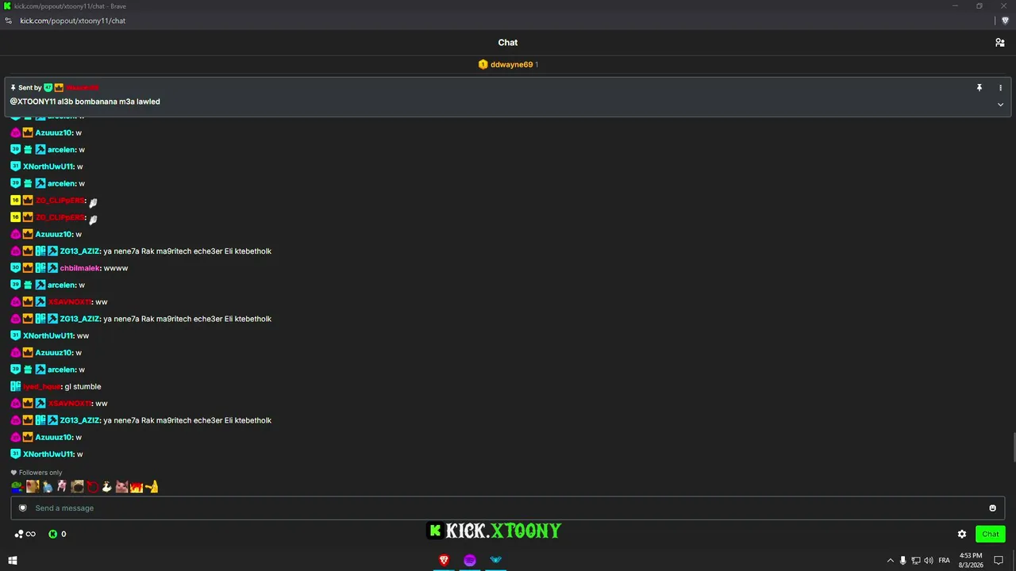
Task: Open the pinned message three-dot menu
Action: click(x=1000, y=88)
